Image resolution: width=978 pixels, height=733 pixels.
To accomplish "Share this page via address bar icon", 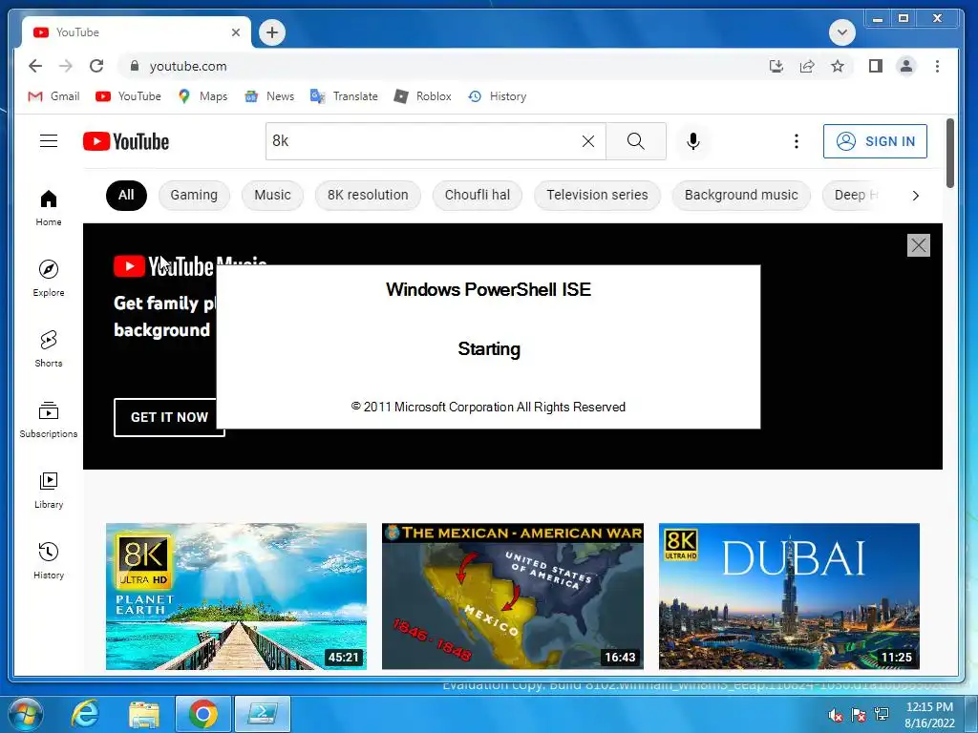I will (x=807, y=66).
